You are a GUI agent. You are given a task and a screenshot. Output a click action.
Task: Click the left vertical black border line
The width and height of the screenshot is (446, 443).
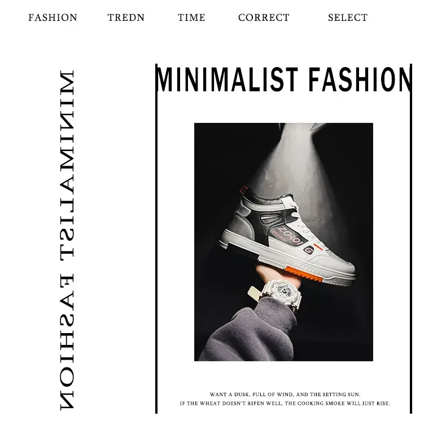[156, 238]
